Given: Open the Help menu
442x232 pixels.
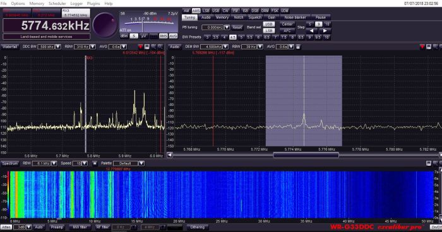Looking at the screenshot, I should tap(109, 4).
